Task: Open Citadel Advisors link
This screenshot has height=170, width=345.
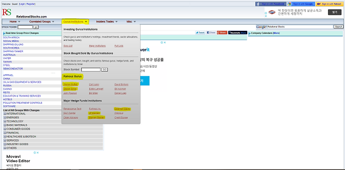Action: coord(71,118)
